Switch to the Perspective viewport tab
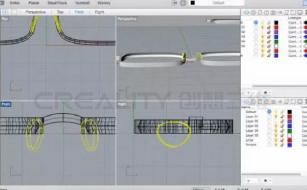Viewport: 307px width, 190px height. coord(35,12)
